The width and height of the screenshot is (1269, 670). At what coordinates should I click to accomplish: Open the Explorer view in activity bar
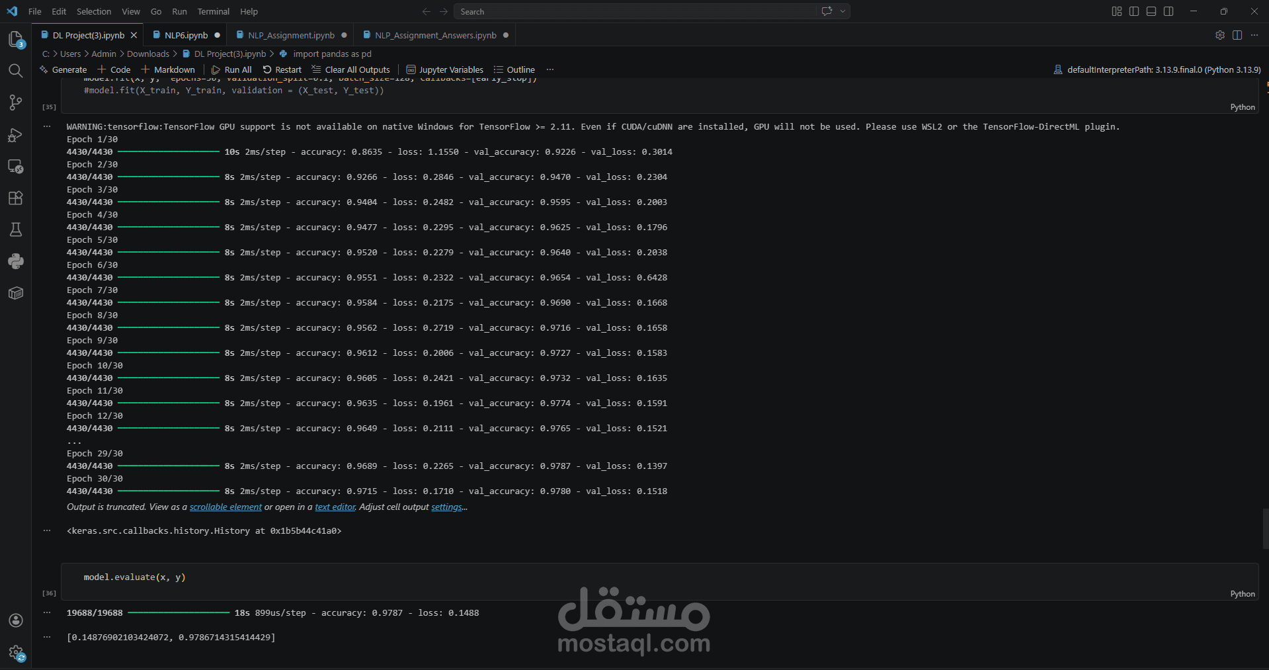coord(16,39)
